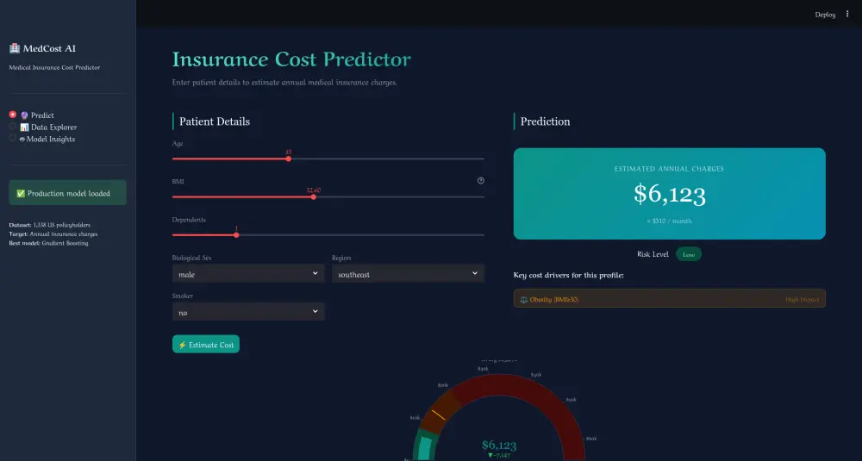Select the Model Insights radio button
The height and width of the screenshot is (461, 862).
pyautogui.click(x=13, y=138)
